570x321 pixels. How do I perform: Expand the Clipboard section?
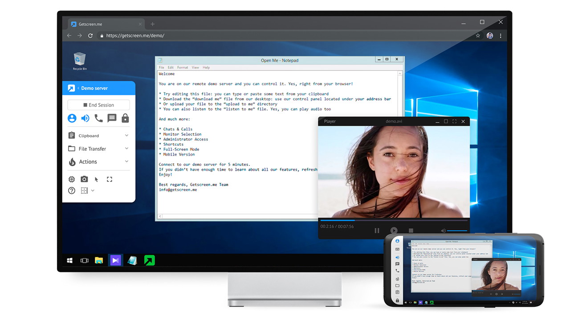click(98, 136)
